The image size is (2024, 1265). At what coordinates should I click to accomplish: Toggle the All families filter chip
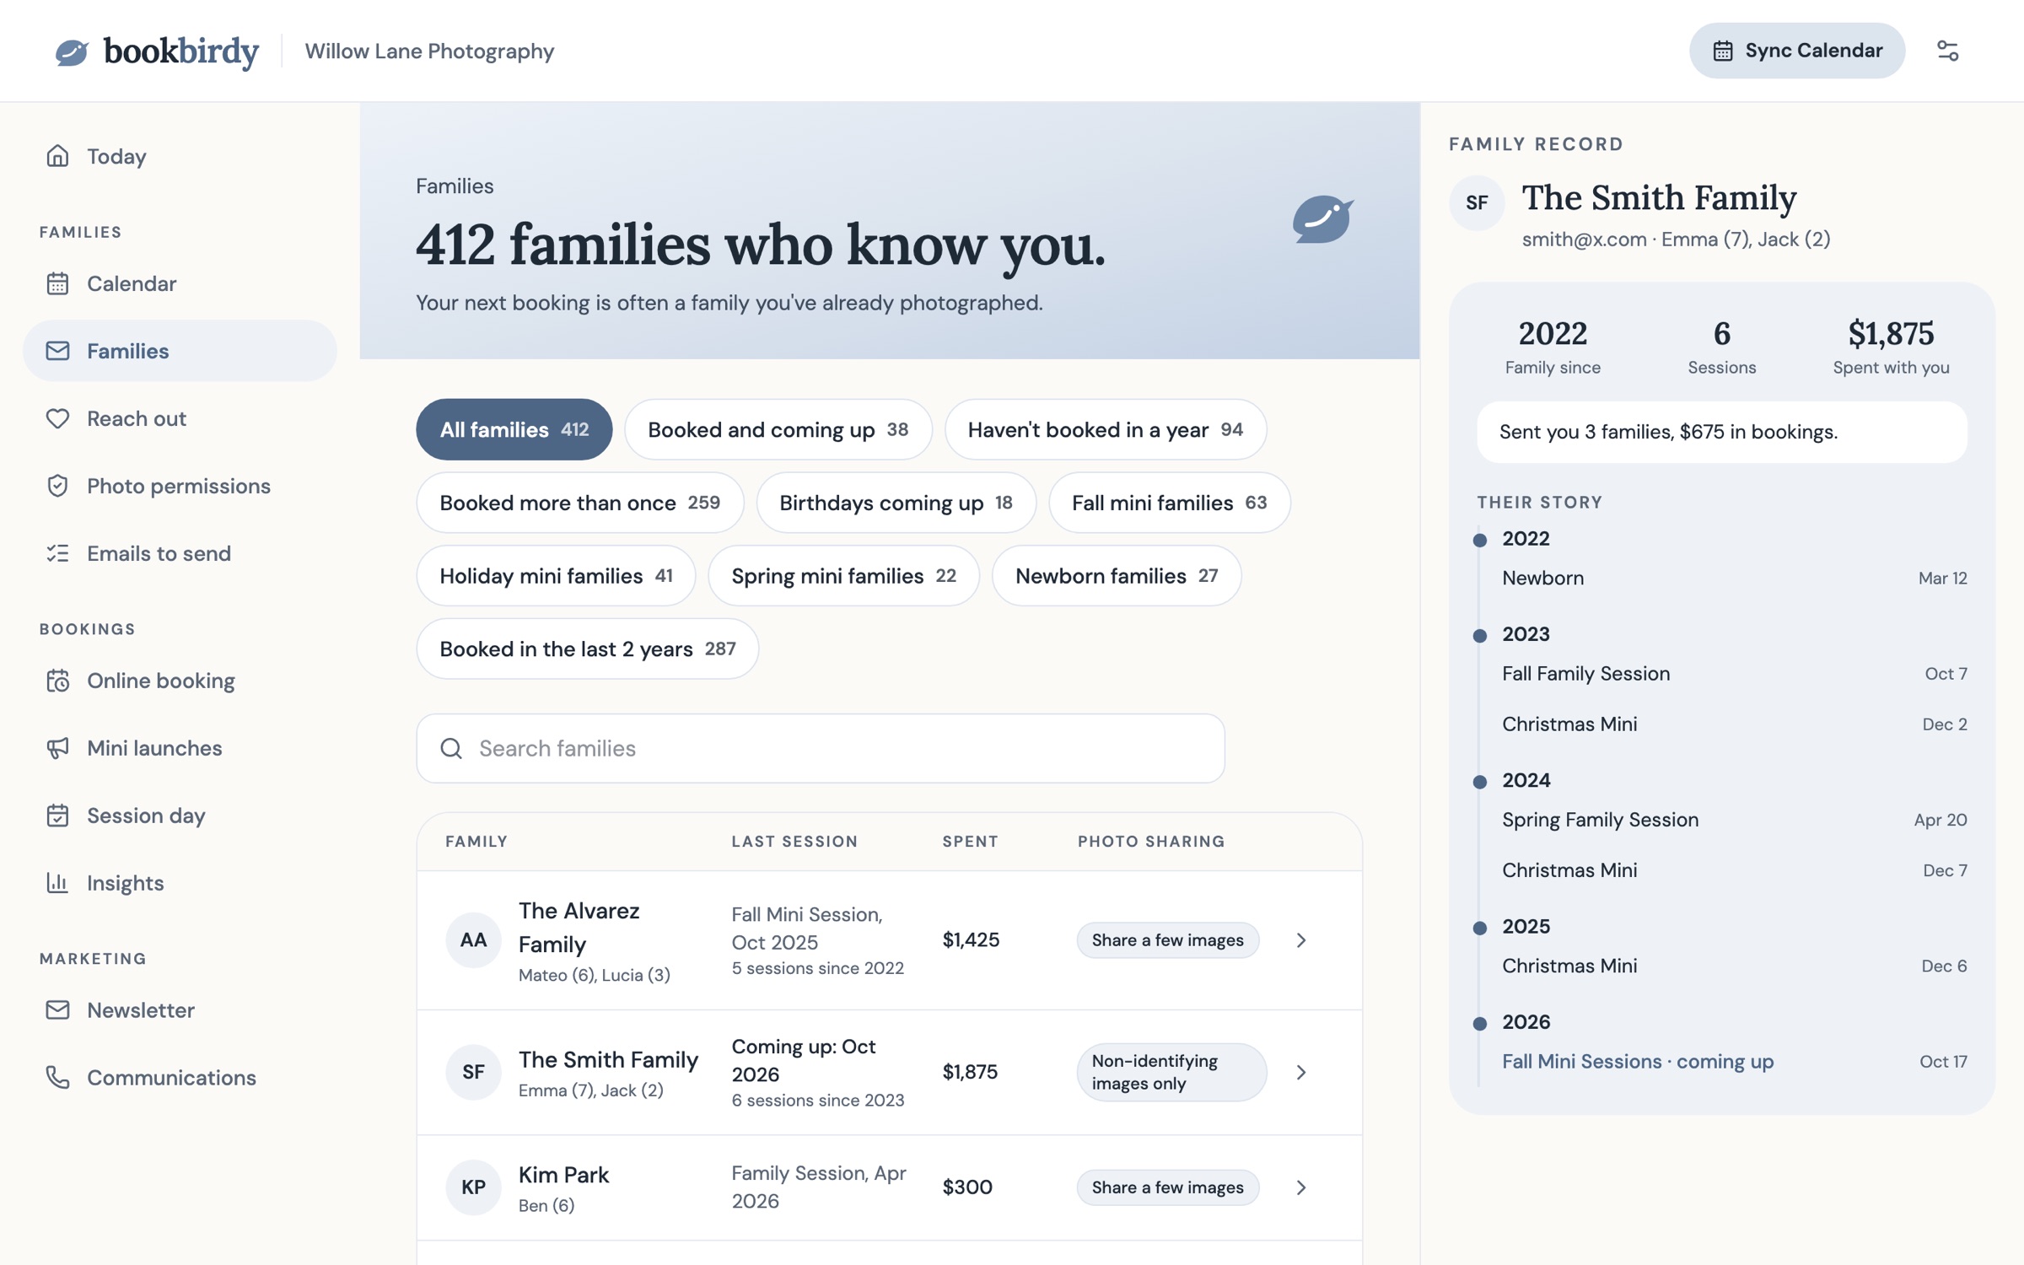(514, 429)
